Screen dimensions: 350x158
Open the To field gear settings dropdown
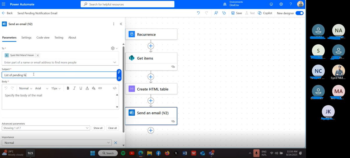[x=114, y=48]
